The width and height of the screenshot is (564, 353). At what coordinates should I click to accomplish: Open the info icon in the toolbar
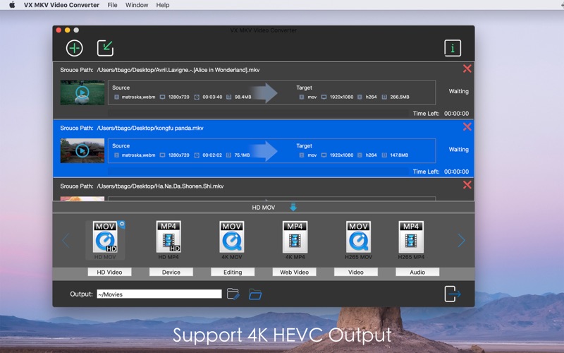click(453, 48)
